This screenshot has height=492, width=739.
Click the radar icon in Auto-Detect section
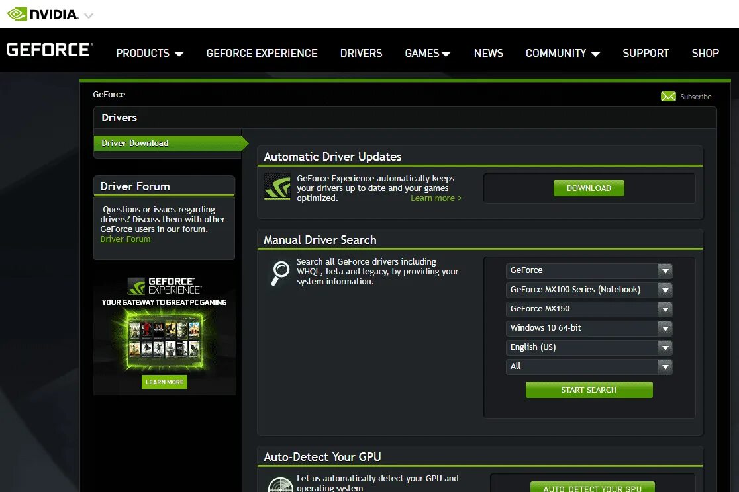point(280,485)
